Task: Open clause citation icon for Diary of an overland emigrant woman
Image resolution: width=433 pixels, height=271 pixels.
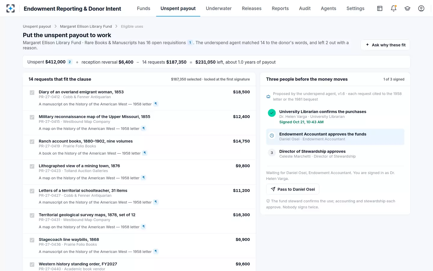Action: point(156,104)
